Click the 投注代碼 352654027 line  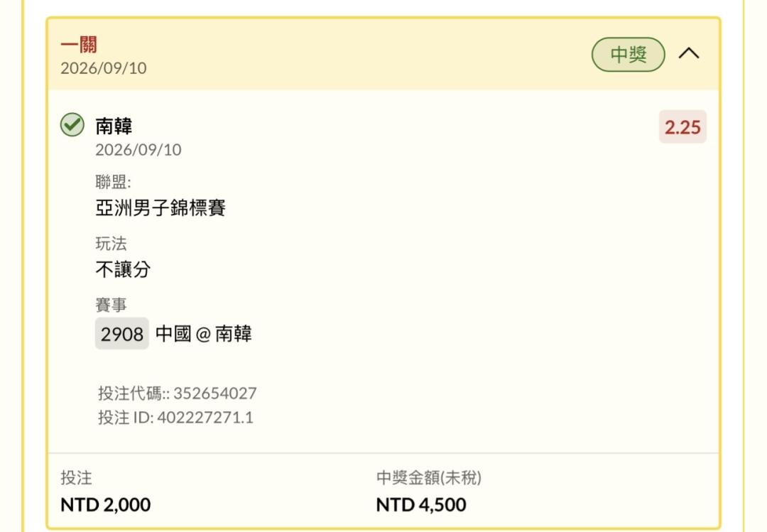tap(177, 393)
